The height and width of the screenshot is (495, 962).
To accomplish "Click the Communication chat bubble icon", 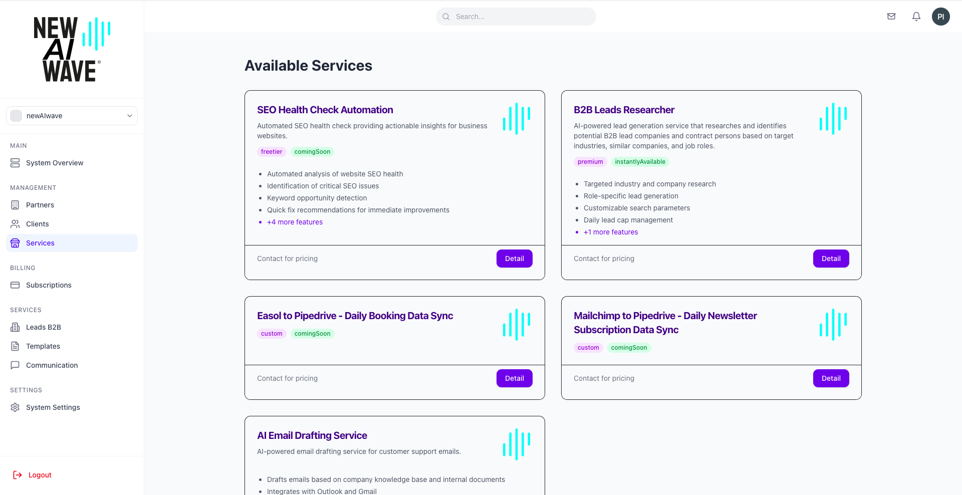I will [x=15, y=365].
